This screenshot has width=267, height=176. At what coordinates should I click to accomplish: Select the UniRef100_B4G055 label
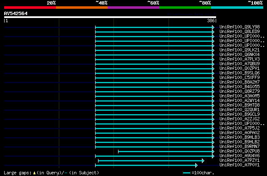(239, 87)
